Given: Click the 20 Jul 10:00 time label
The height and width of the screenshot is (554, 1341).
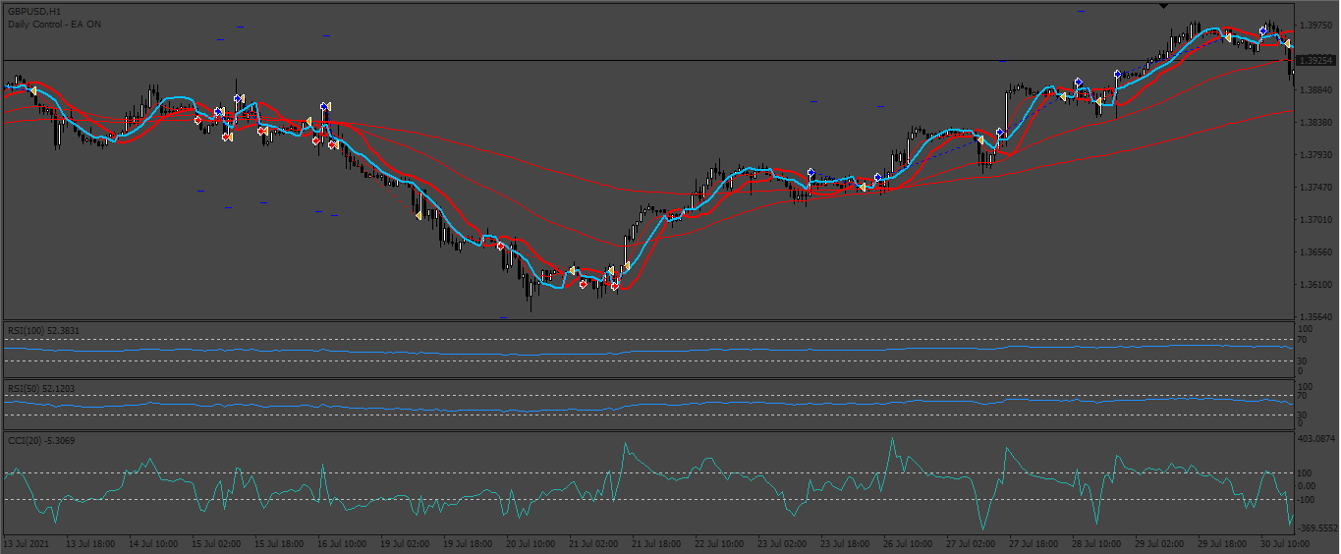Looking at the screenshot, I should pyautogui.click(x=529, y=543).
